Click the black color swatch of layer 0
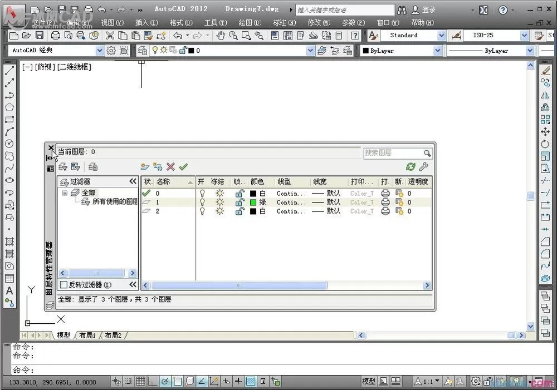The image size is (557, 390). (253, 194)
